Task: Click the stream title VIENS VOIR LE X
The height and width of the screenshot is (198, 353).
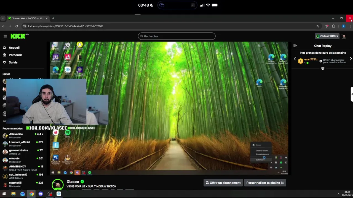Action: [91, 186]
